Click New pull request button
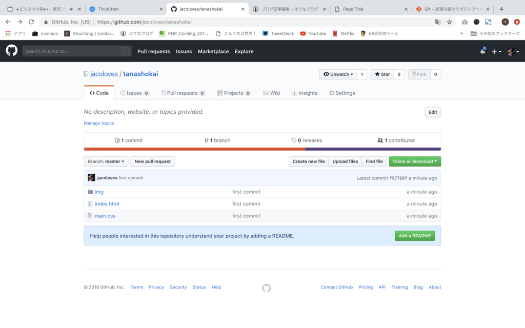 tap(153, 161)
